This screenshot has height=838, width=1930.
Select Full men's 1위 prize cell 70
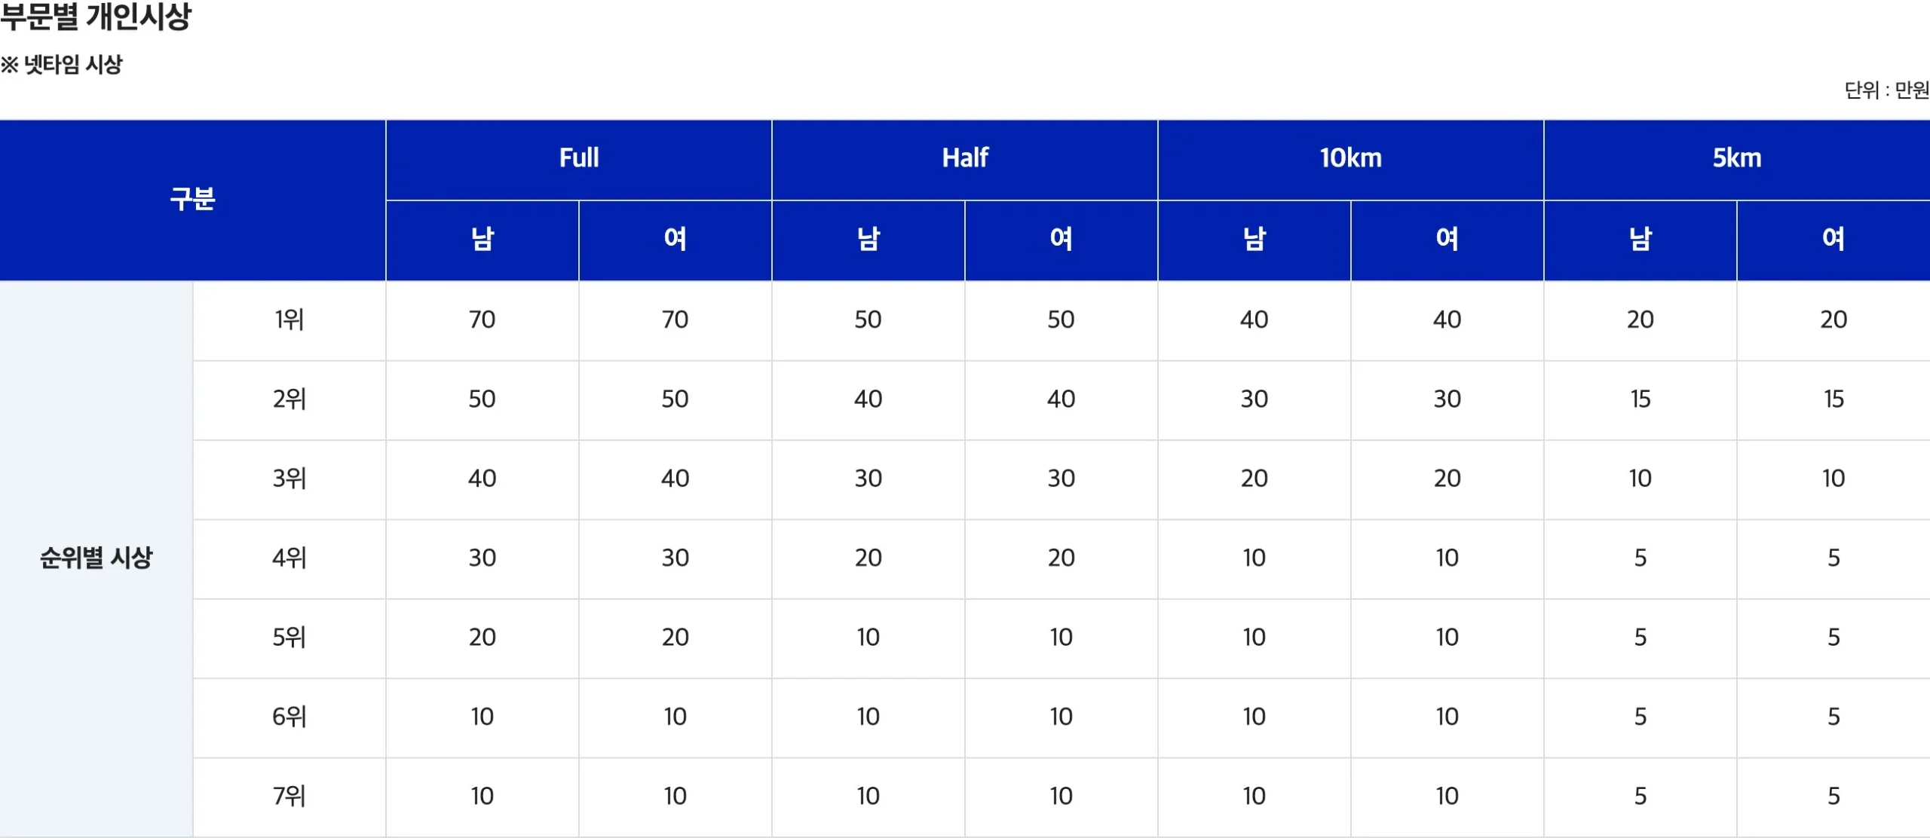tap(482, 320)
